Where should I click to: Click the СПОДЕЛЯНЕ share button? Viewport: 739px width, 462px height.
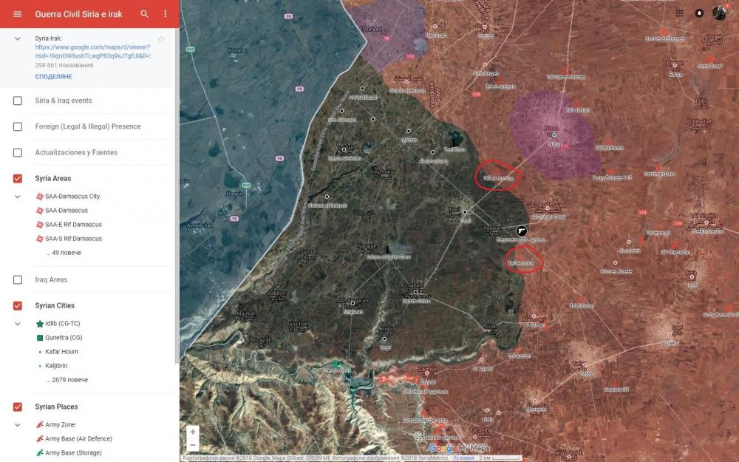(53, 76)
